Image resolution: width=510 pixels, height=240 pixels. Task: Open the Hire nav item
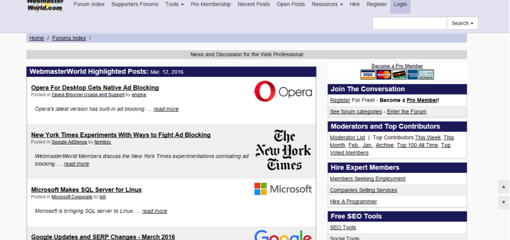(x=355, y=4)
